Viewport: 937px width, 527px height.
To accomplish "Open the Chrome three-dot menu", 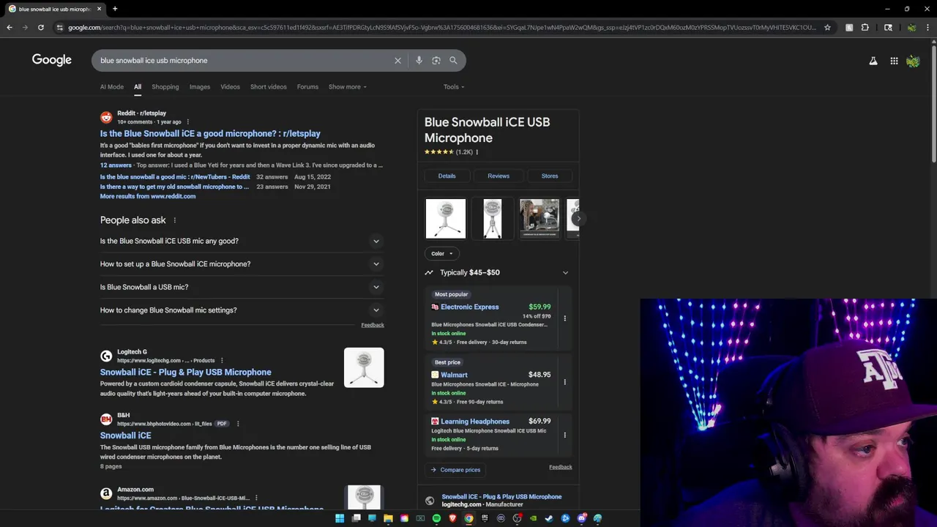I will click(x=927, y=27).
